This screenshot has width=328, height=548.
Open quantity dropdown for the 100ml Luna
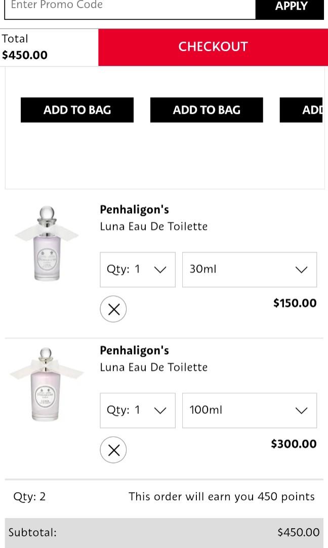[x=137, y=410]
